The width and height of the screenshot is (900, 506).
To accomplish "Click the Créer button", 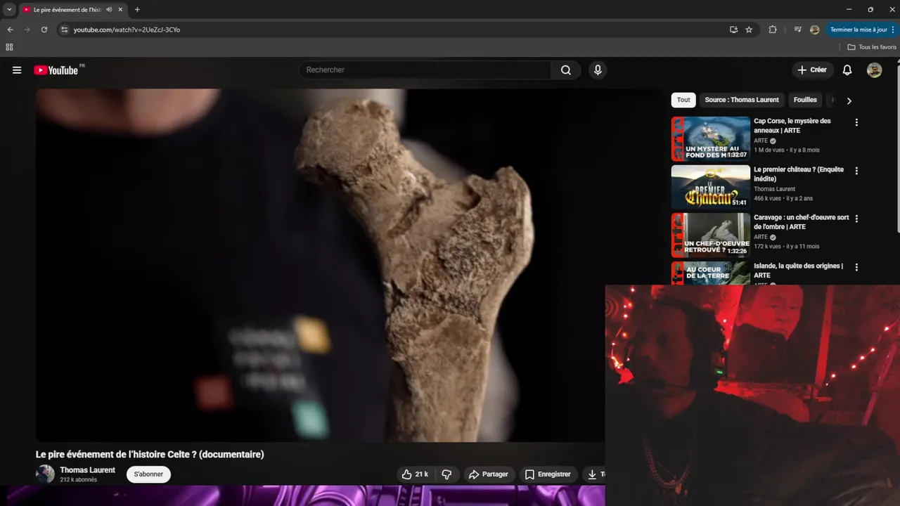I will pos(812,70).
